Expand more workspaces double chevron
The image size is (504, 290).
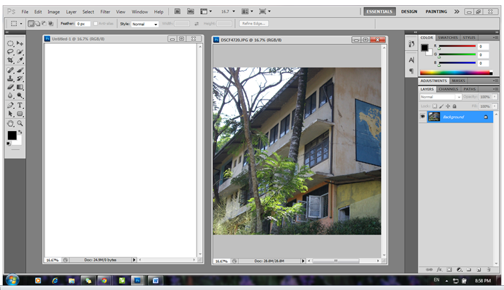click(x=457, y=11)
